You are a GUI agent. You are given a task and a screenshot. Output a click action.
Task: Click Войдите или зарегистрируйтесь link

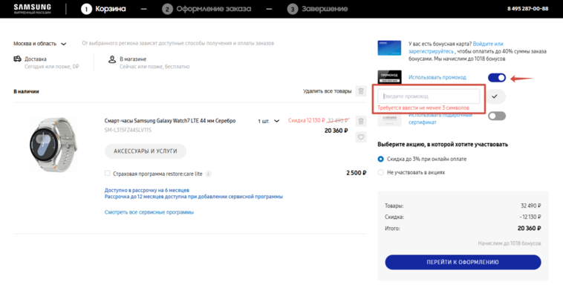[x=456, y=47]
